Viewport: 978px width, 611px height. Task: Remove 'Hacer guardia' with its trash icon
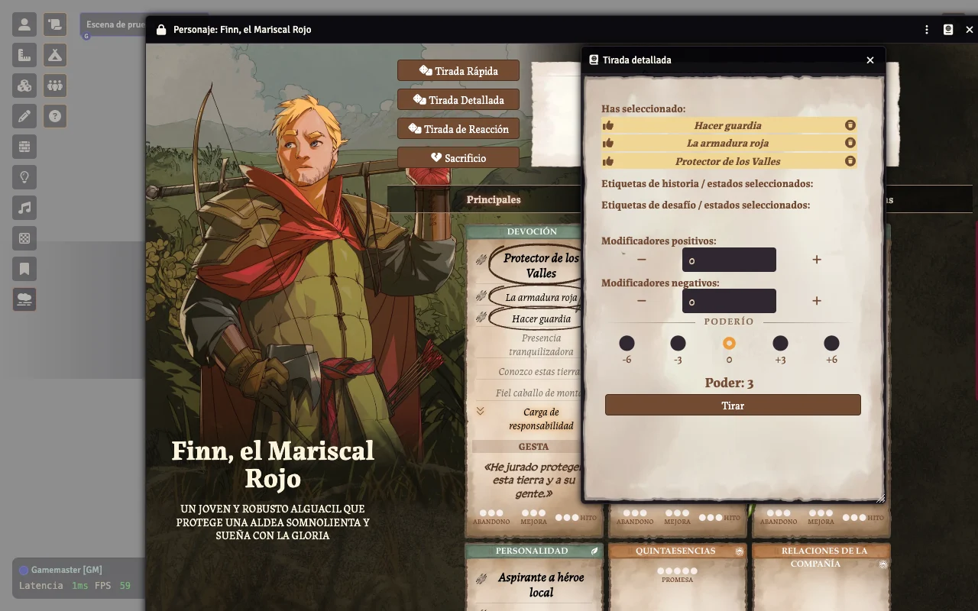[x=850, y=125]
